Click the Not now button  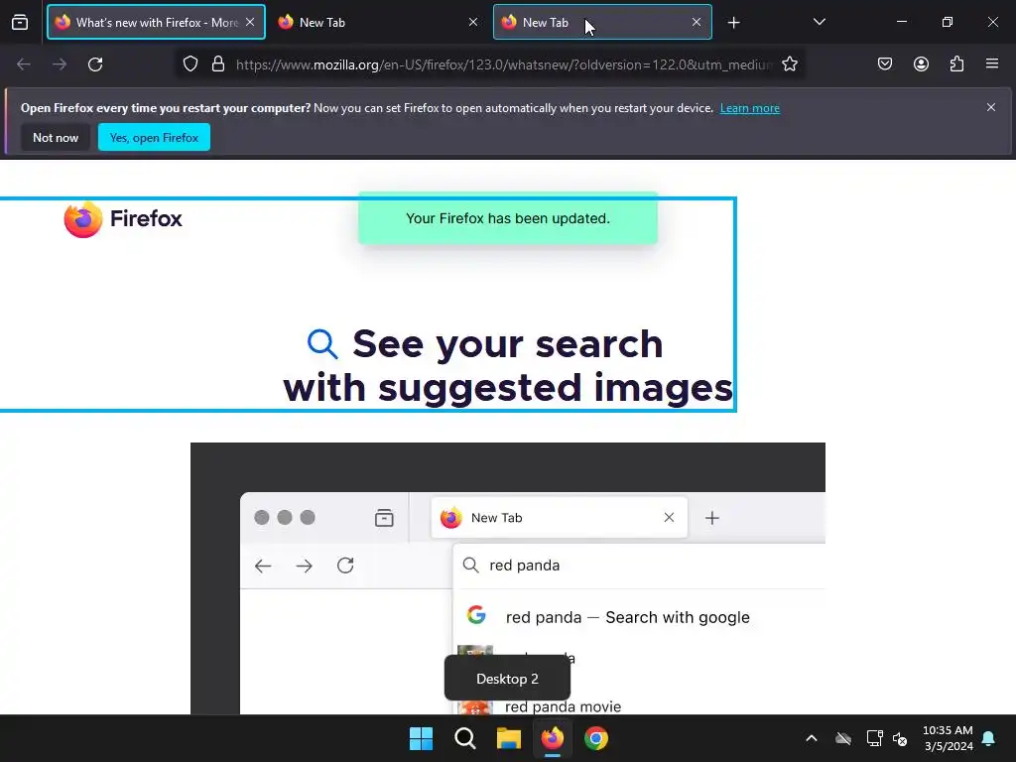pyautogui.click(x=56, y=137)
